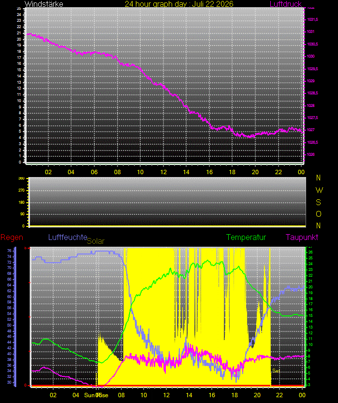
Task: Click the 270 degree tick on wind direction axis
Action: point(22,191)
